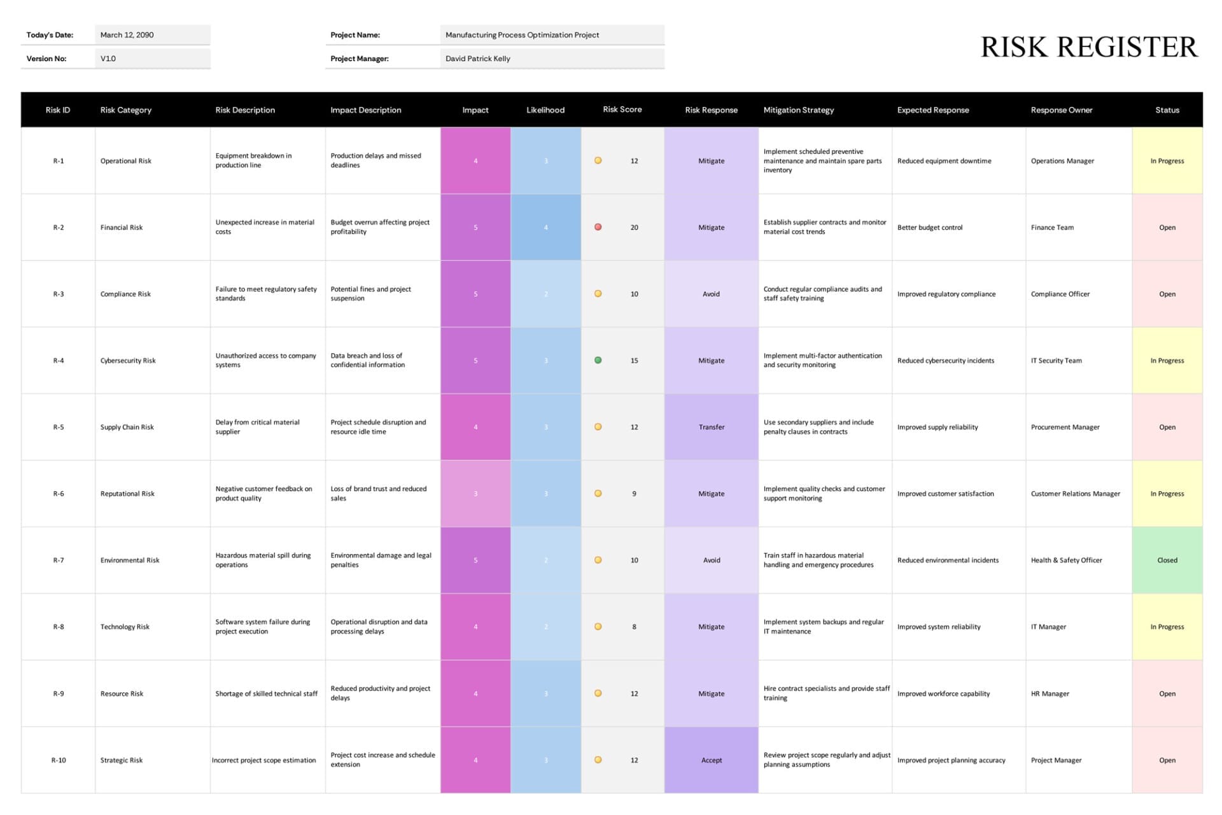Click the yellow indicator on the Strategic Risk row

coord(598,760)
